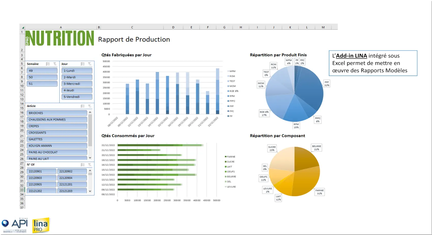The image size is (432, 235).
Task: Click the Groupe API logo
Action: point(14,225)
